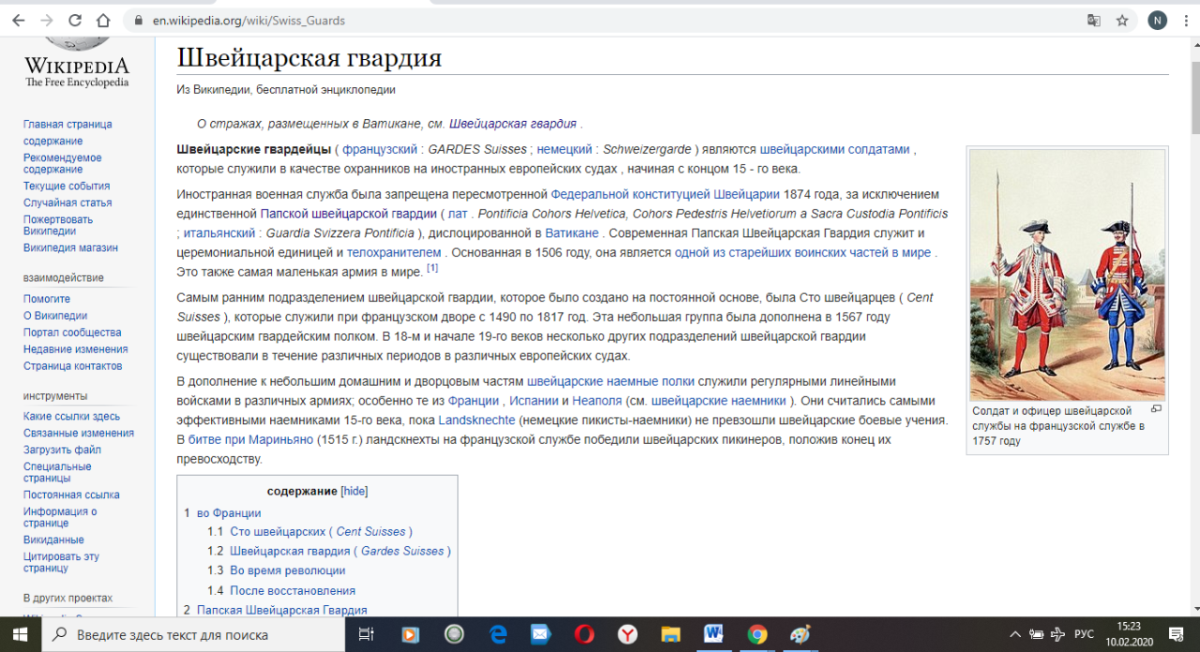Open the Chrome profile N avatar
Viewport: 1200px width, 652px height.
[1158, 21]
